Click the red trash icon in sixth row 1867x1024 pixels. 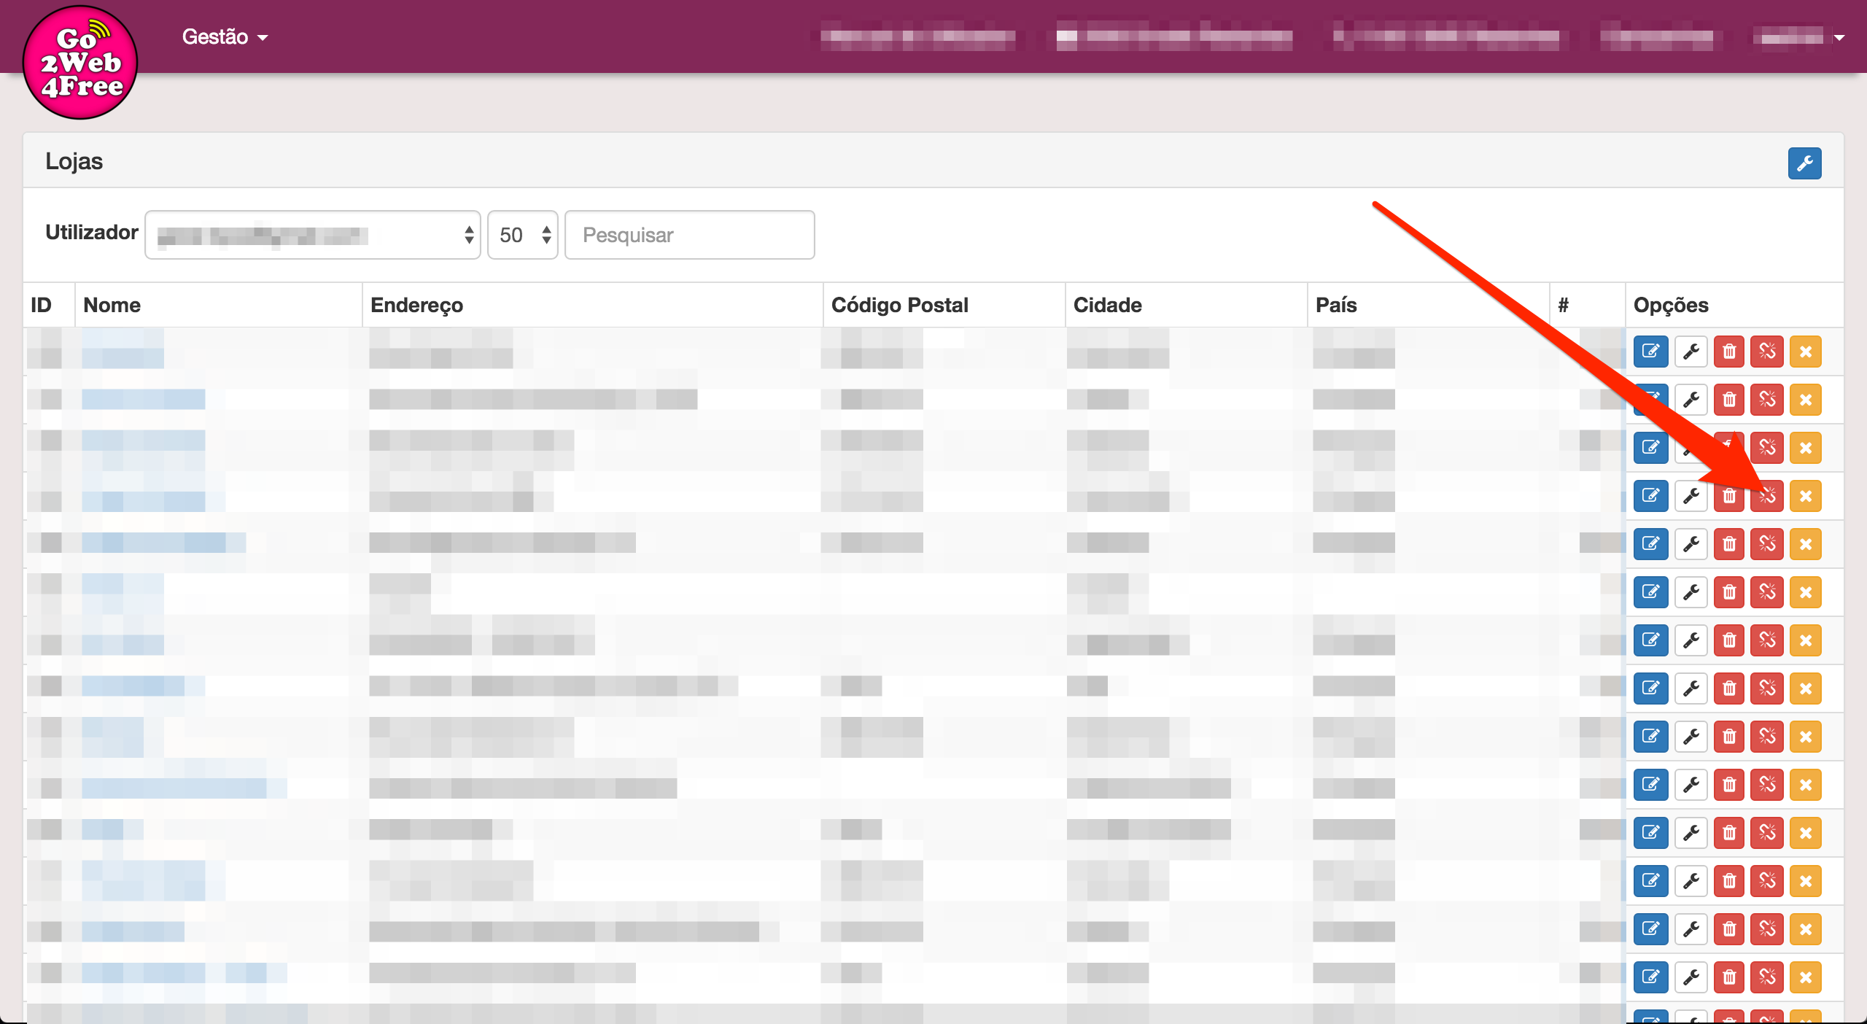tap(1728, 592)
